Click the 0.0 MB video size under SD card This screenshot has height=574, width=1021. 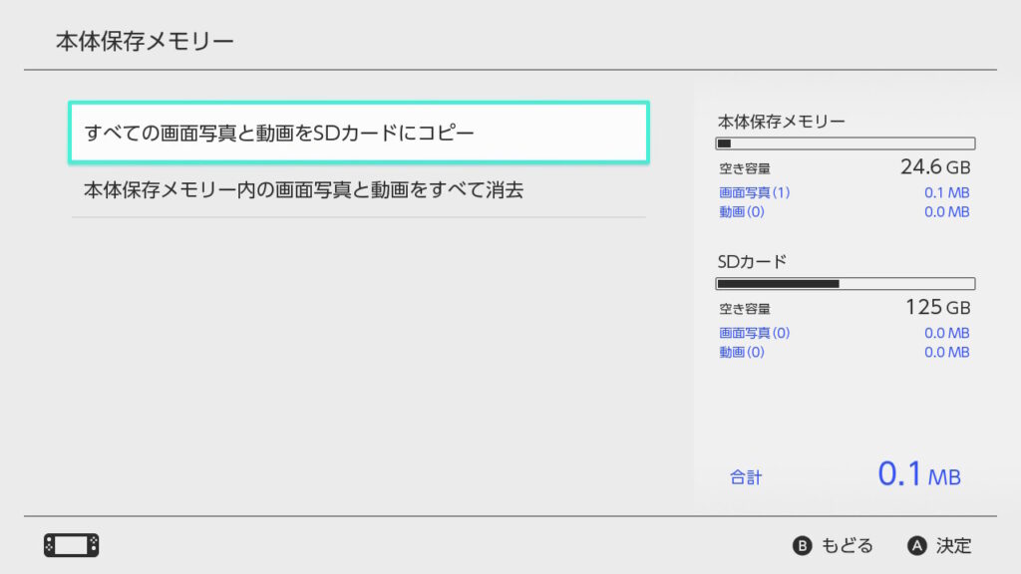[x=947, y=352]
